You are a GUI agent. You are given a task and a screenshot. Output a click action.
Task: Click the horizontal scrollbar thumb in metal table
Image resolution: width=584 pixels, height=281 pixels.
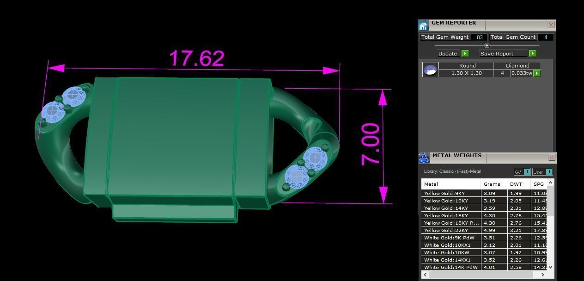(x=481, y=275)
